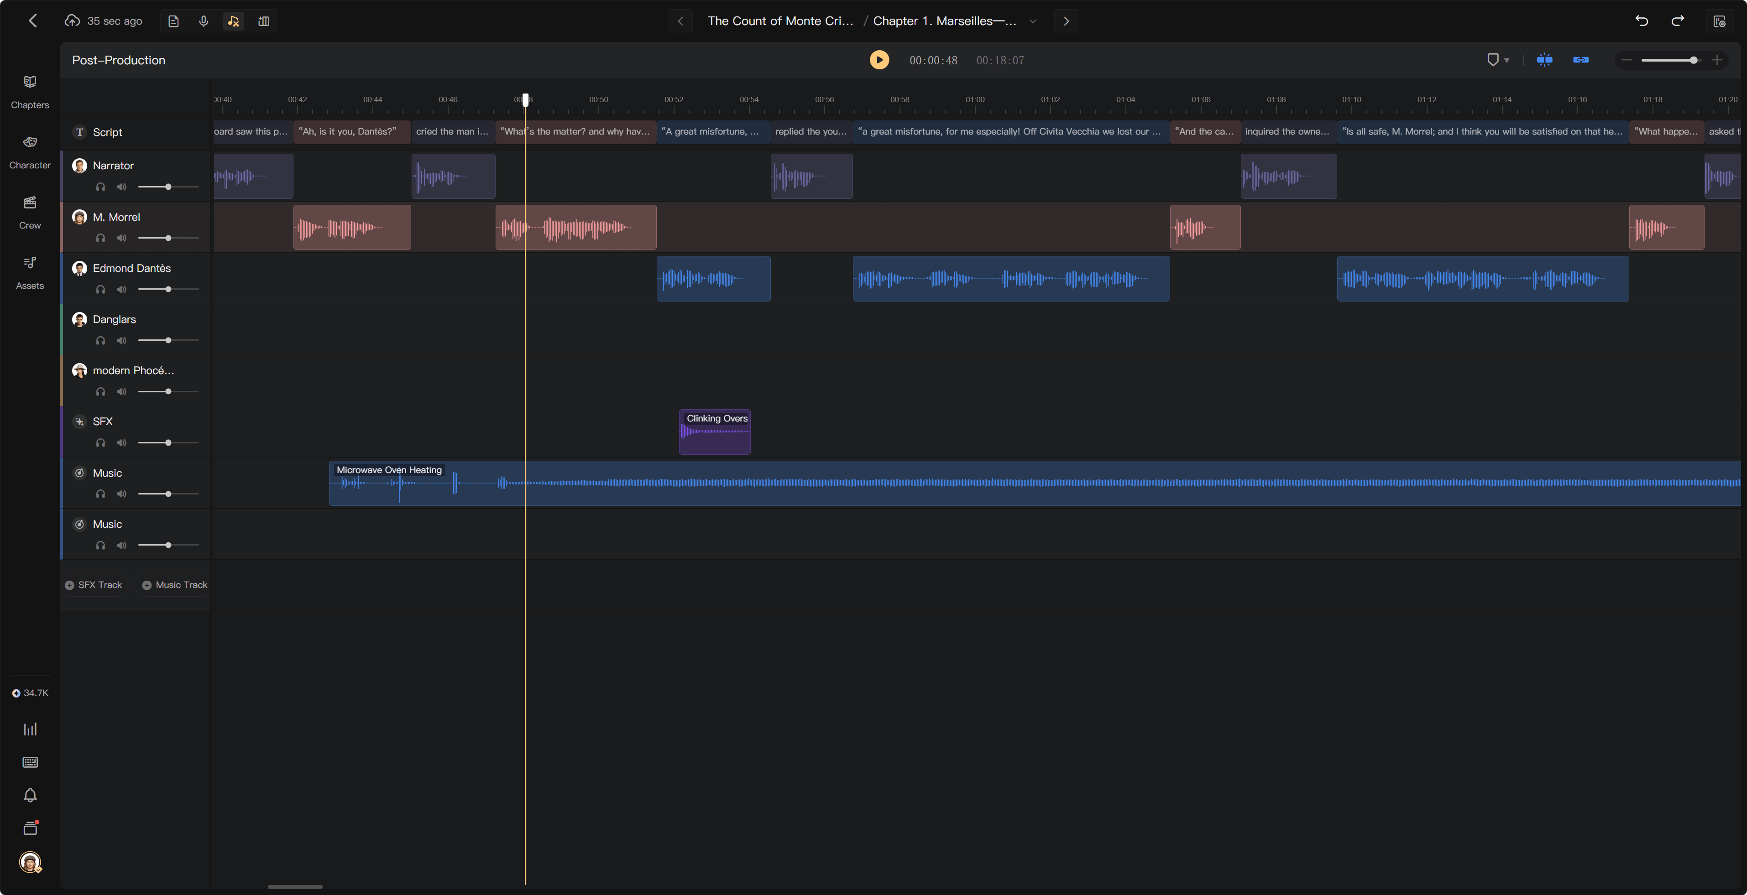Adjust the timeline zoom slider handle

coord(1694,60)
